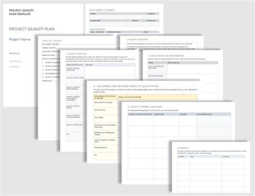255x196 pixels.
Task: Select the '4. DELIVERABLES AND PROCESSES' section heading
Action: pyautogui.click(x=126, y=86)
